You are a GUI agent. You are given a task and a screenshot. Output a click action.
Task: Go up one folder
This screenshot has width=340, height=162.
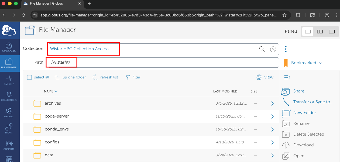click(x=70, y=77)
